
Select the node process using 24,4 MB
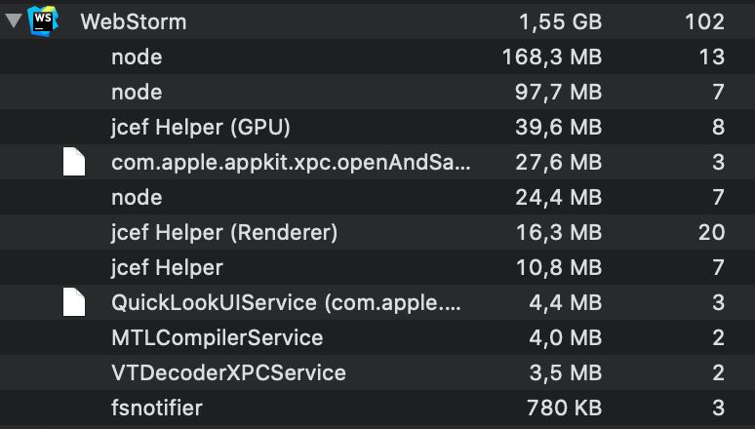pyautogui.click(x=377, y=197)
